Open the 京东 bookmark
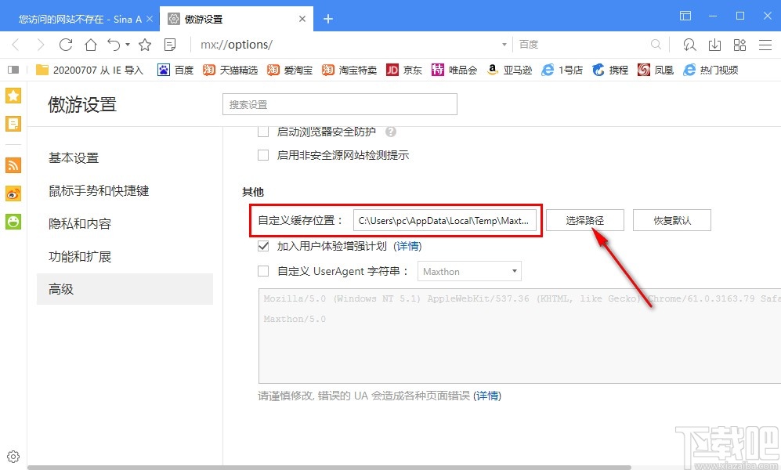 coord(404,70)
